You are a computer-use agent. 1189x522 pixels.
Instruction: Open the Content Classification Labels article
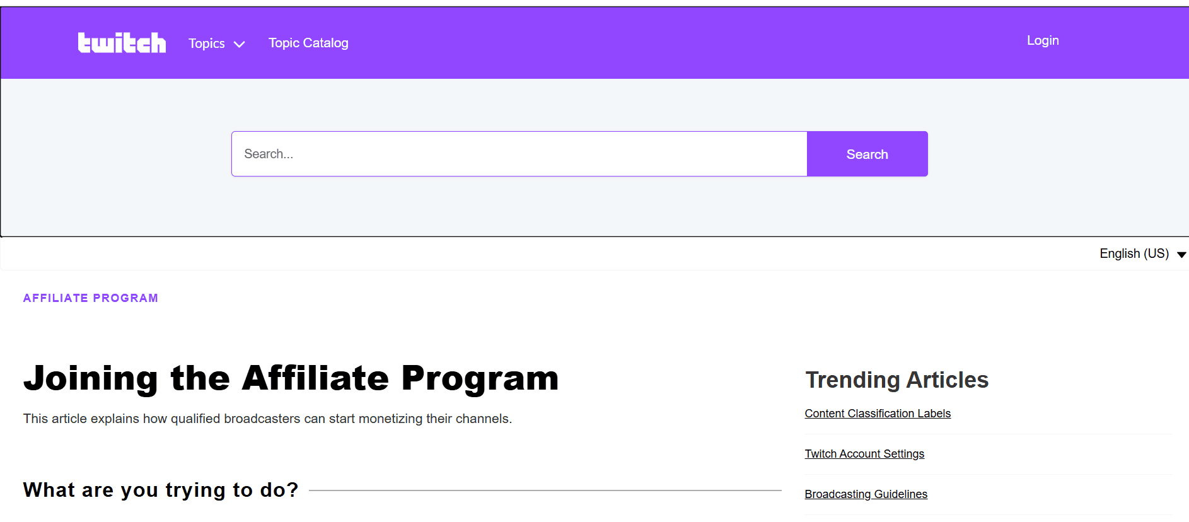pos(878,414)
